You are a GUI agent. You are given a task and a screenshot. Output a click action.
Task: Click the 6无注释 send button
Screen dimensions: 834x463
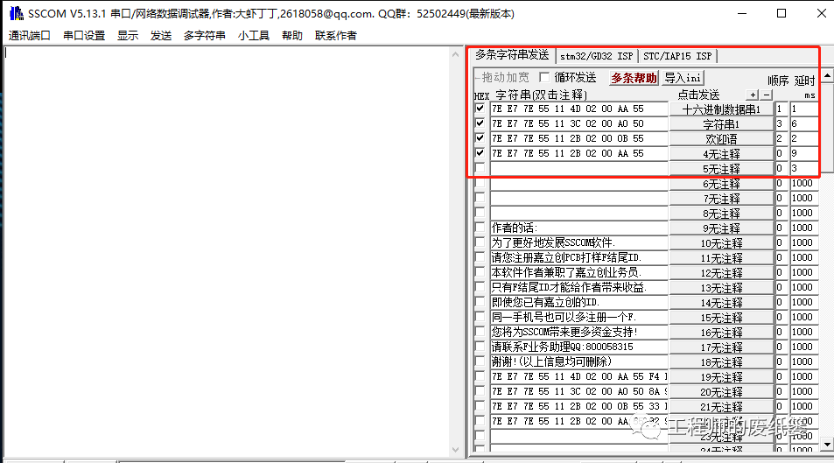tap(721, 184)
